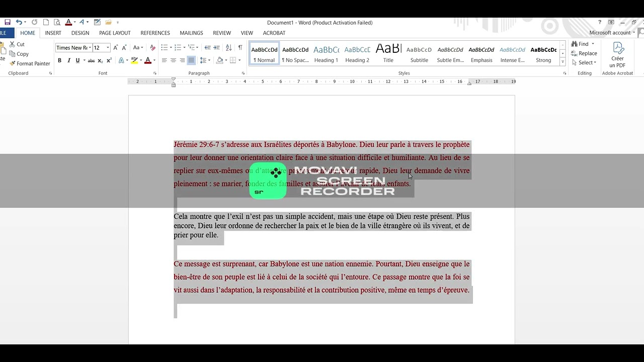Open the PAGE LAYOUT tab
The height and width of the screenshot is (362, 644).
click(115, 33)
